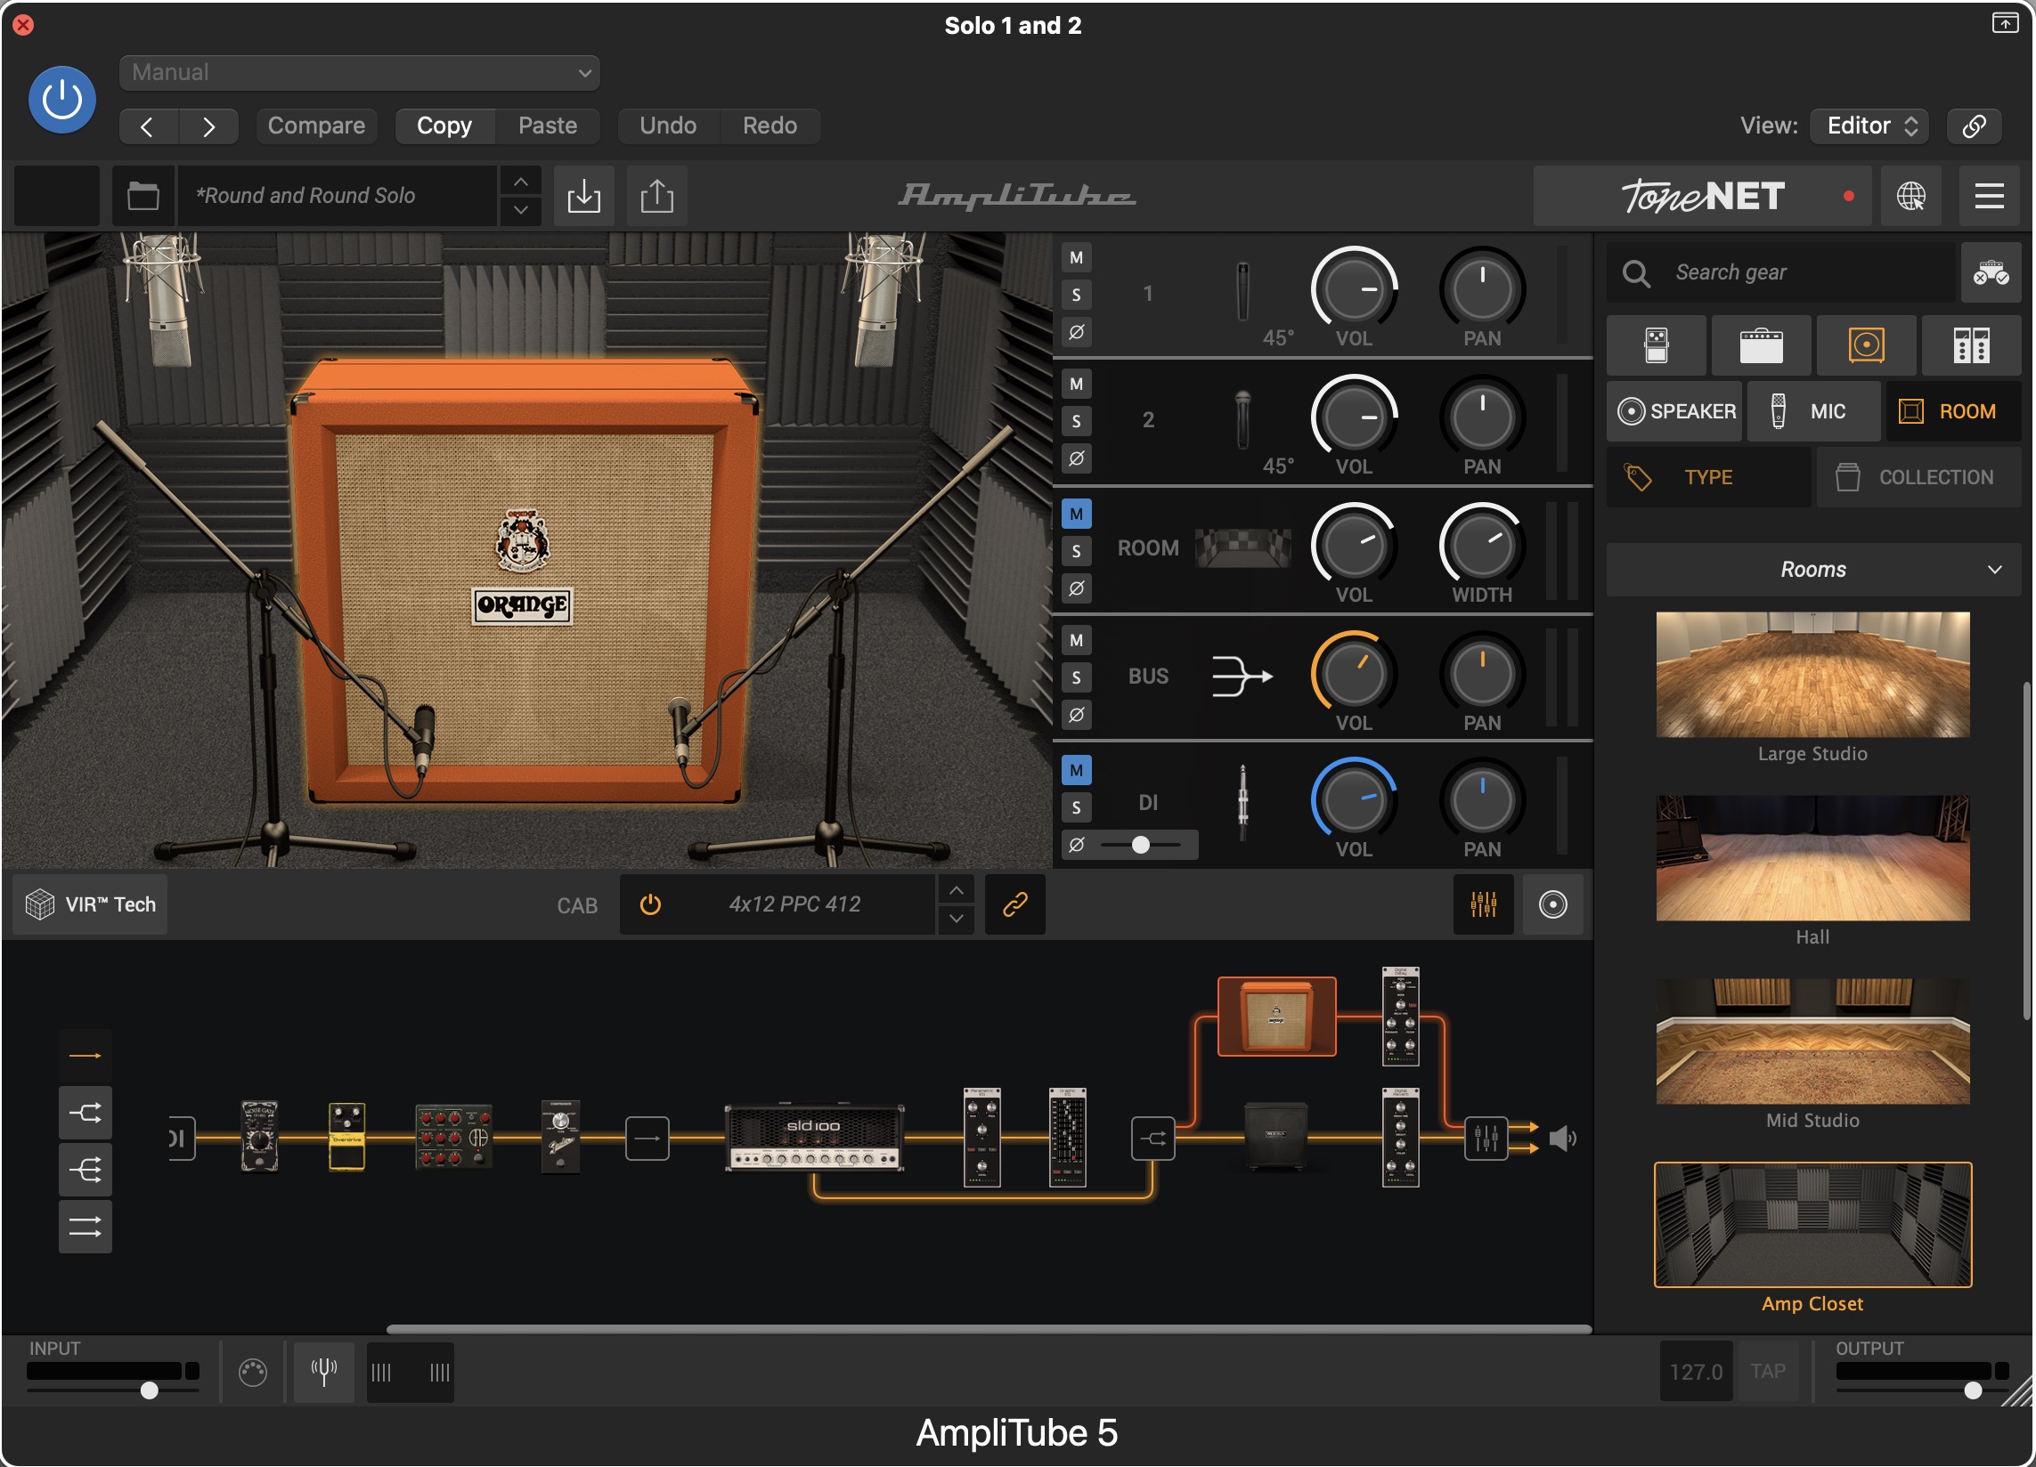Open the ToneNET panel
Image resolution: width=2036 pixels, height=1467 pixels.
[1702, 196]
